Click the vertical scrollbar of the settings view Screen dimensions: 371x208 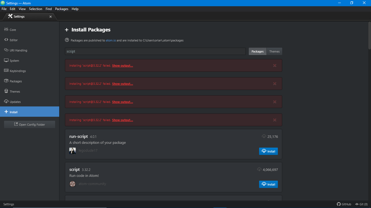369,36
